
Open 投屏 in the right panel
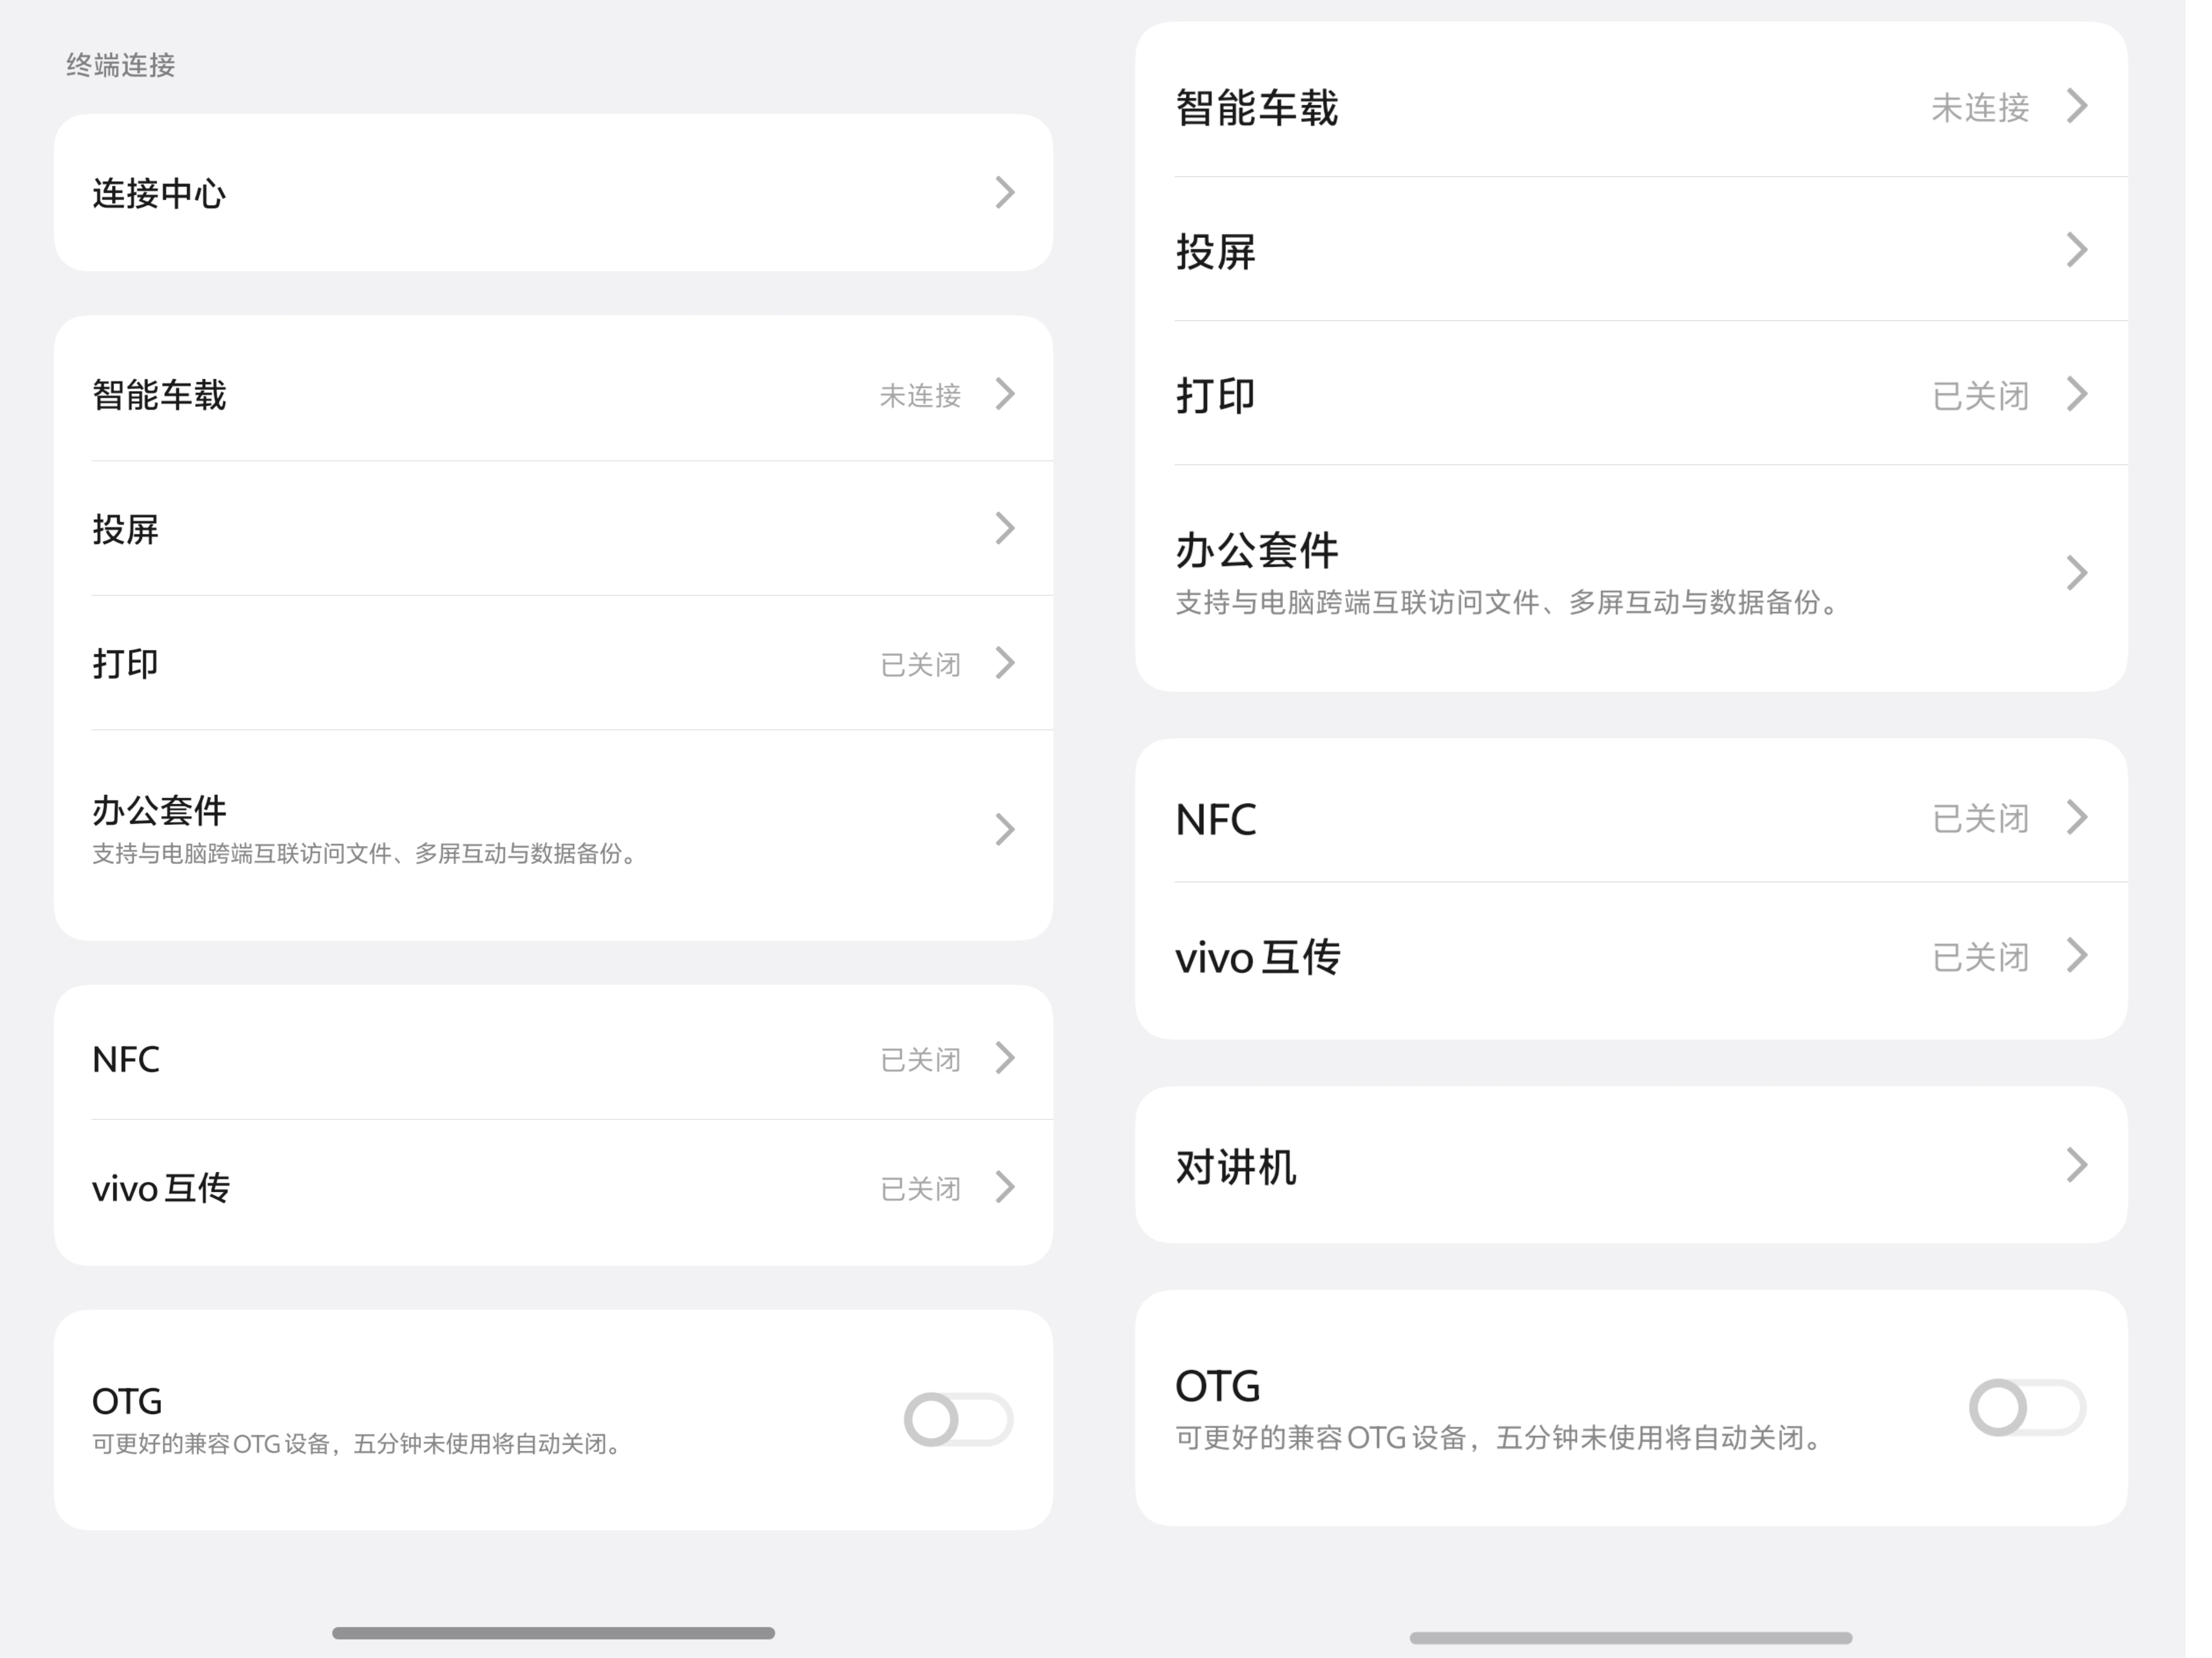(1631, 250)
